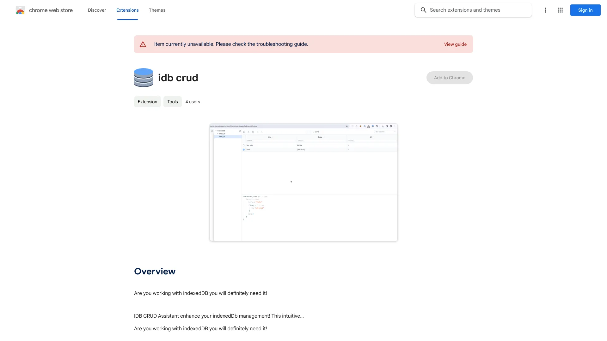This screenshot has height=341, width=607.
Task: Click the 'Item currently unavailable' message text
Action: [x=231, y=44]
